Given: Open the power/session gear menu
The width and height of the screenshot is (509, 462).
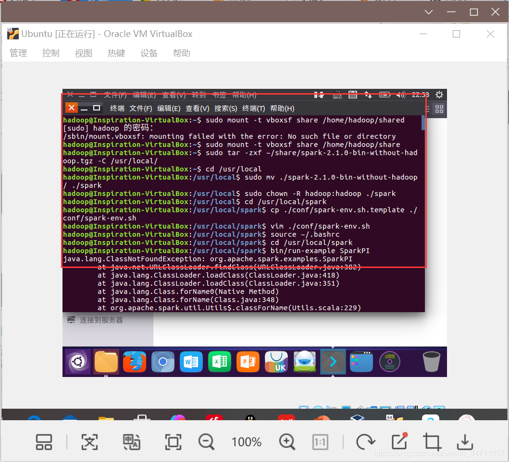Looking at the screenshot, I should (439, 95).
